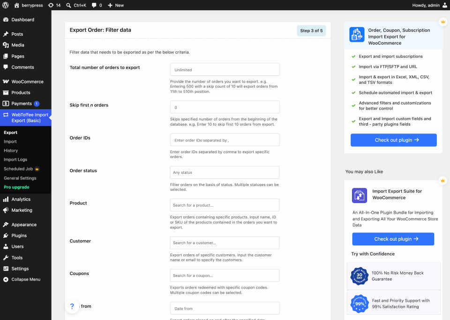This screenshot has height=320, width=450.
Task: Click 'Check out plugin' under Order Coupon Subscription
Action: 393,140
